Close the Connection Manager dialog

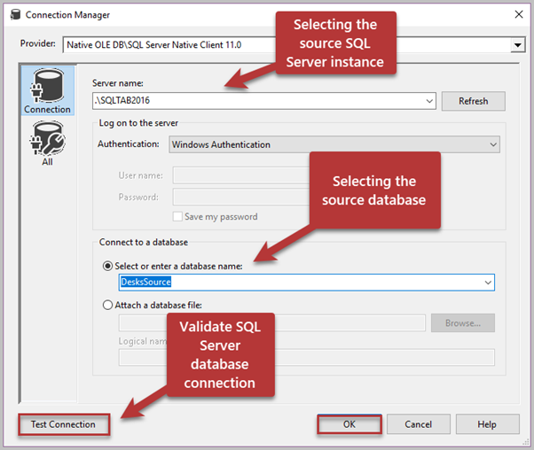519,14
